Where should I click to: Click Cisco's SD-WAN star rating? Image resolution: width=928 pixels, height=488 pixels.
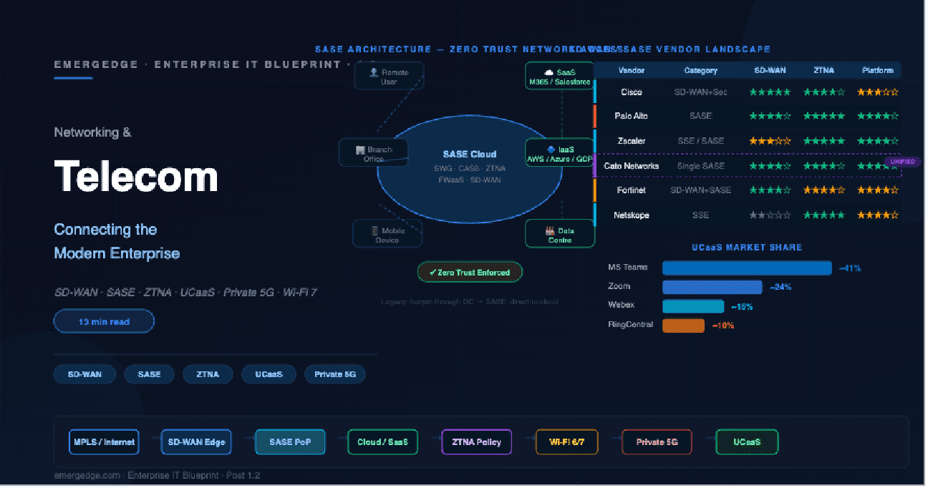click(x=770, y=92)
